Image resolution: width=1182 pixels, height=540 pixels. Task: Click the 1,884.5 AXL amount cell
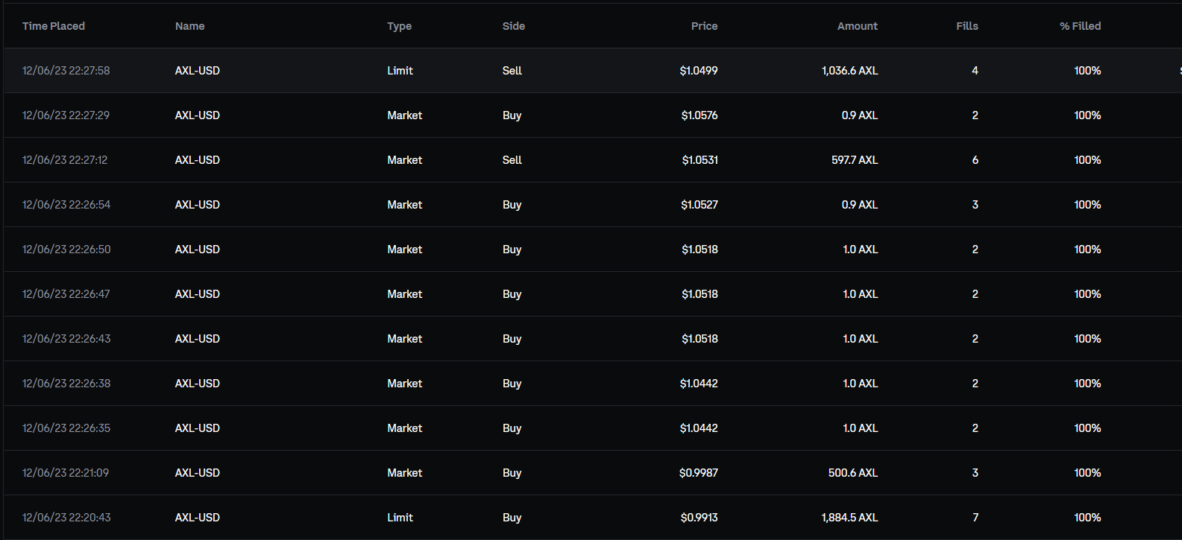point(849,518)
